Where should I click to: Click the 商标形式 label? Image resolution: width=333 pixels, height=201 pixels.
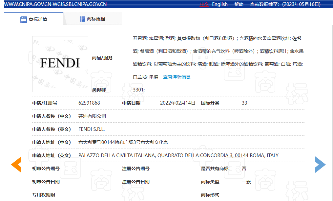tap(210, 195)
